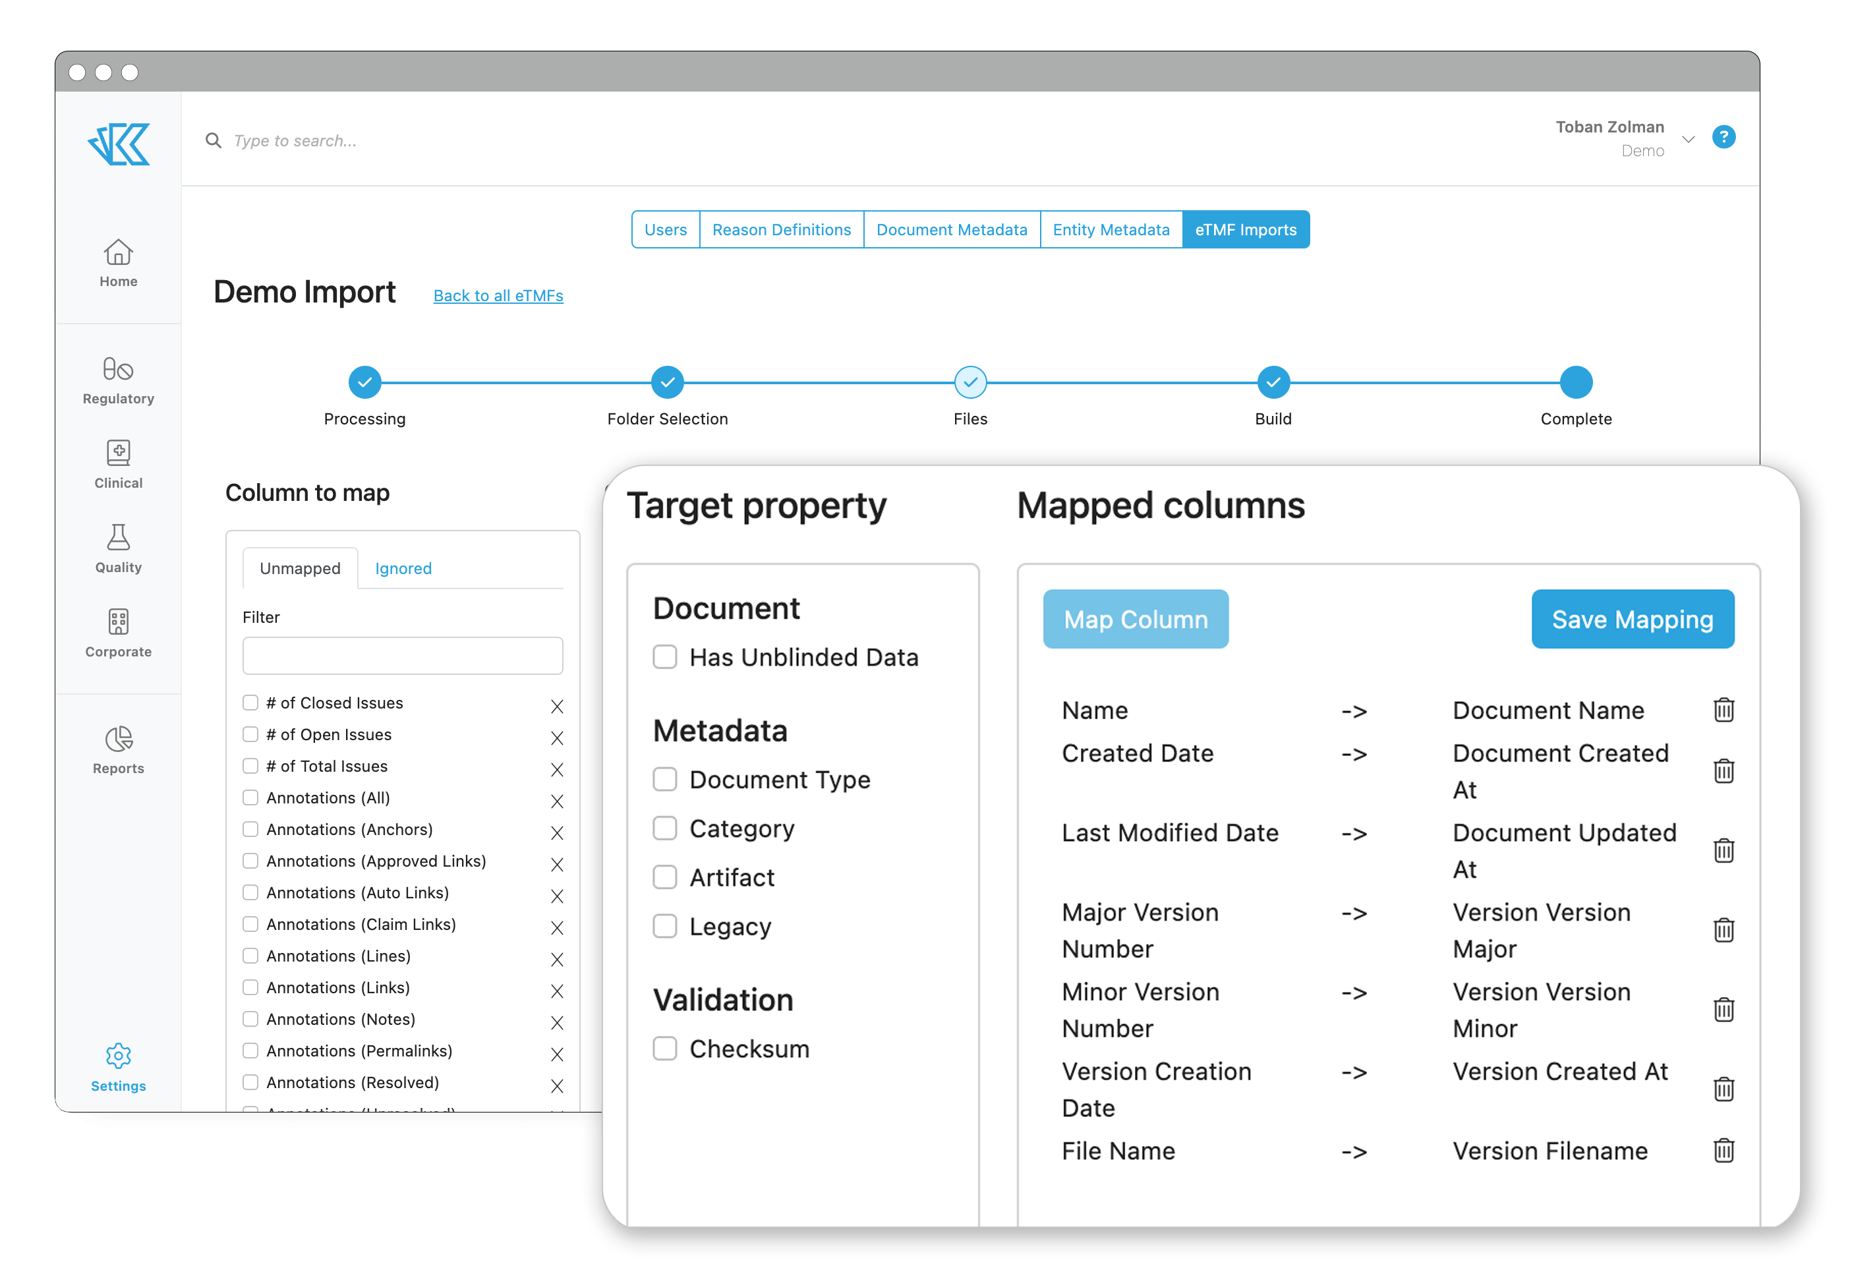Follow the Back to all eTMFs link
Viewport: 1852px width, 1272px height.
coord(498,296)
